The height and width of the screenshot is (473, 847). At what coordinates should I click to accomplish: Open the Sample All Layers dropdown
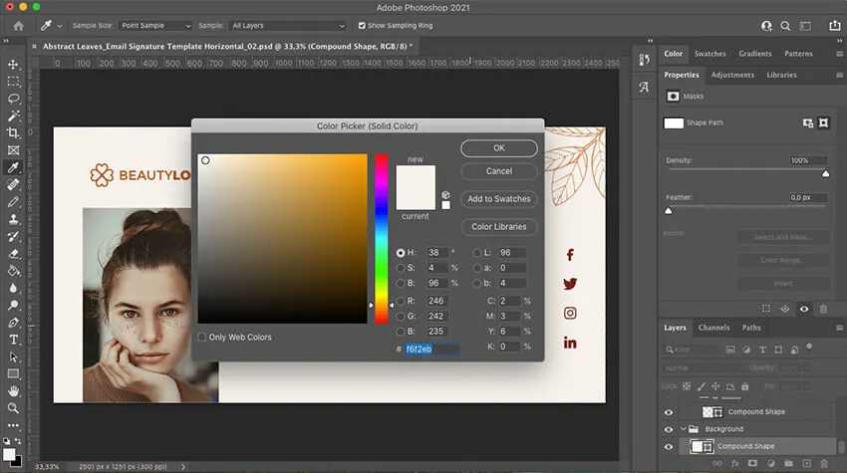pos(289,25)
